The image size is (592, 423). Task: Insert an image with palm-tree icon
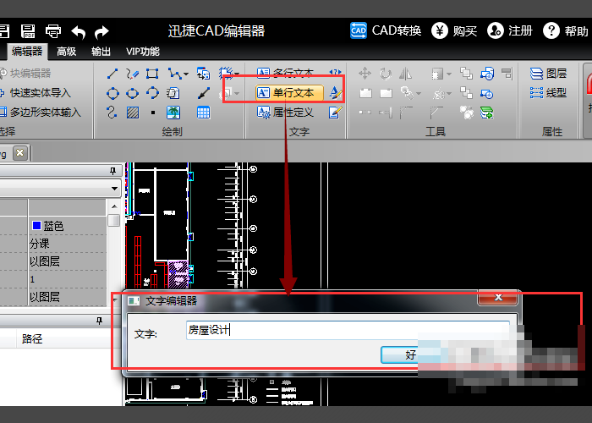click(173, 113)
